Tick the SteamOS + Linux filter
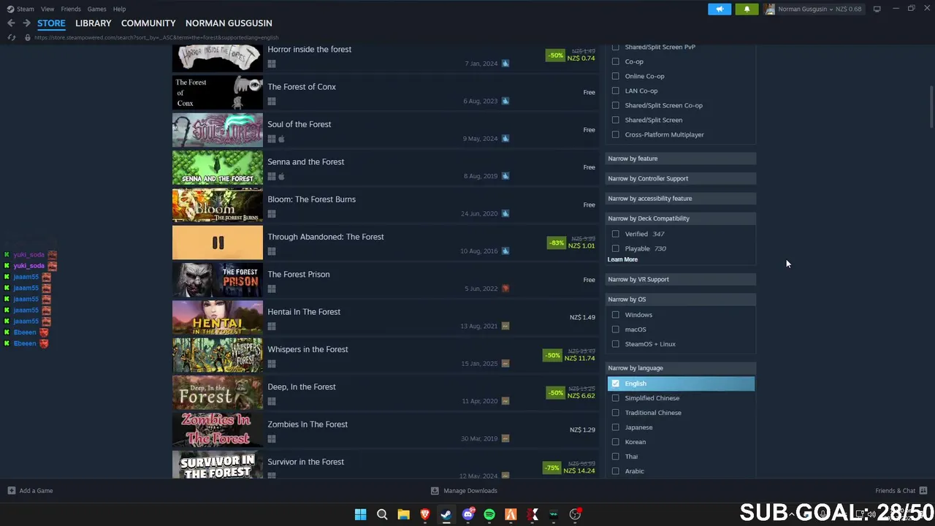 point(615,344)
